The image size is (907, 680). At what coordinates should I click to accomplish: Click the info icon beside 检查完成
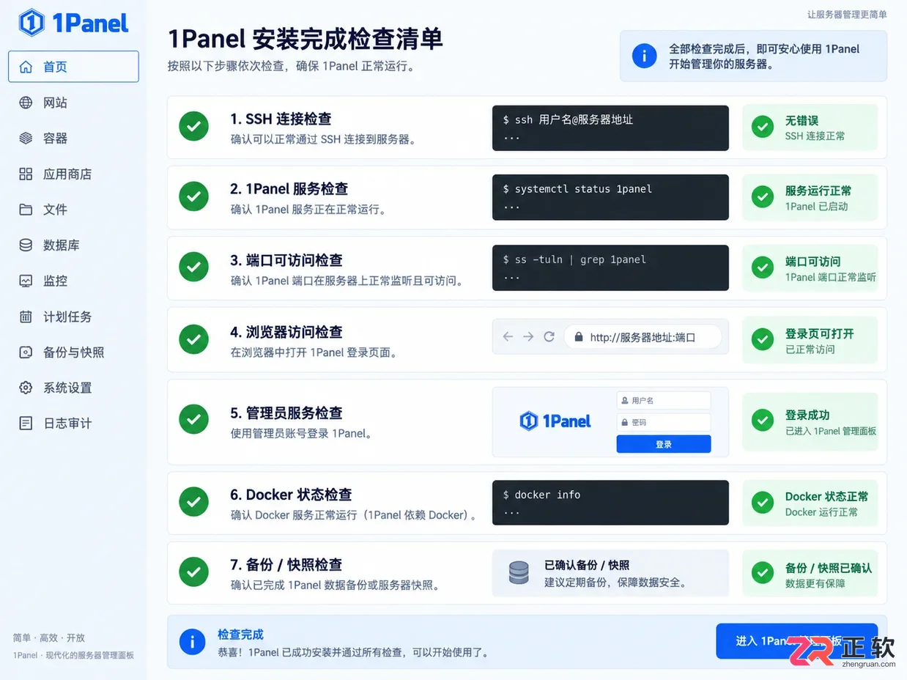click(x=192, y=642)
